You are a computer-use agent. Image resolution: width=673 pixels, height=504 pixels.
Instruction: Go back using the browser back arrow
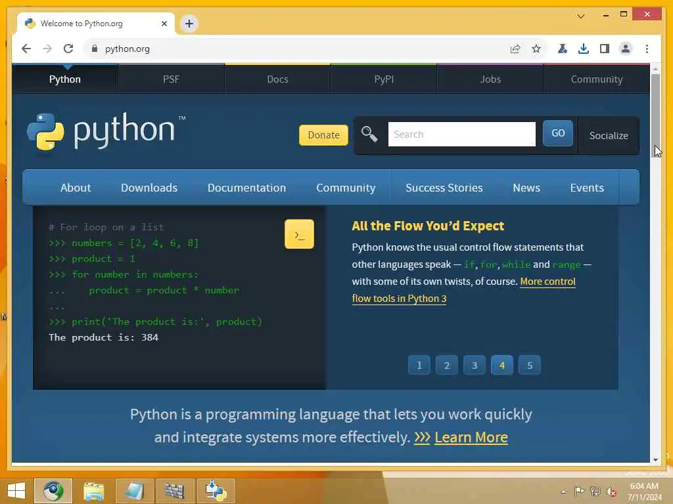click(26, 49)
